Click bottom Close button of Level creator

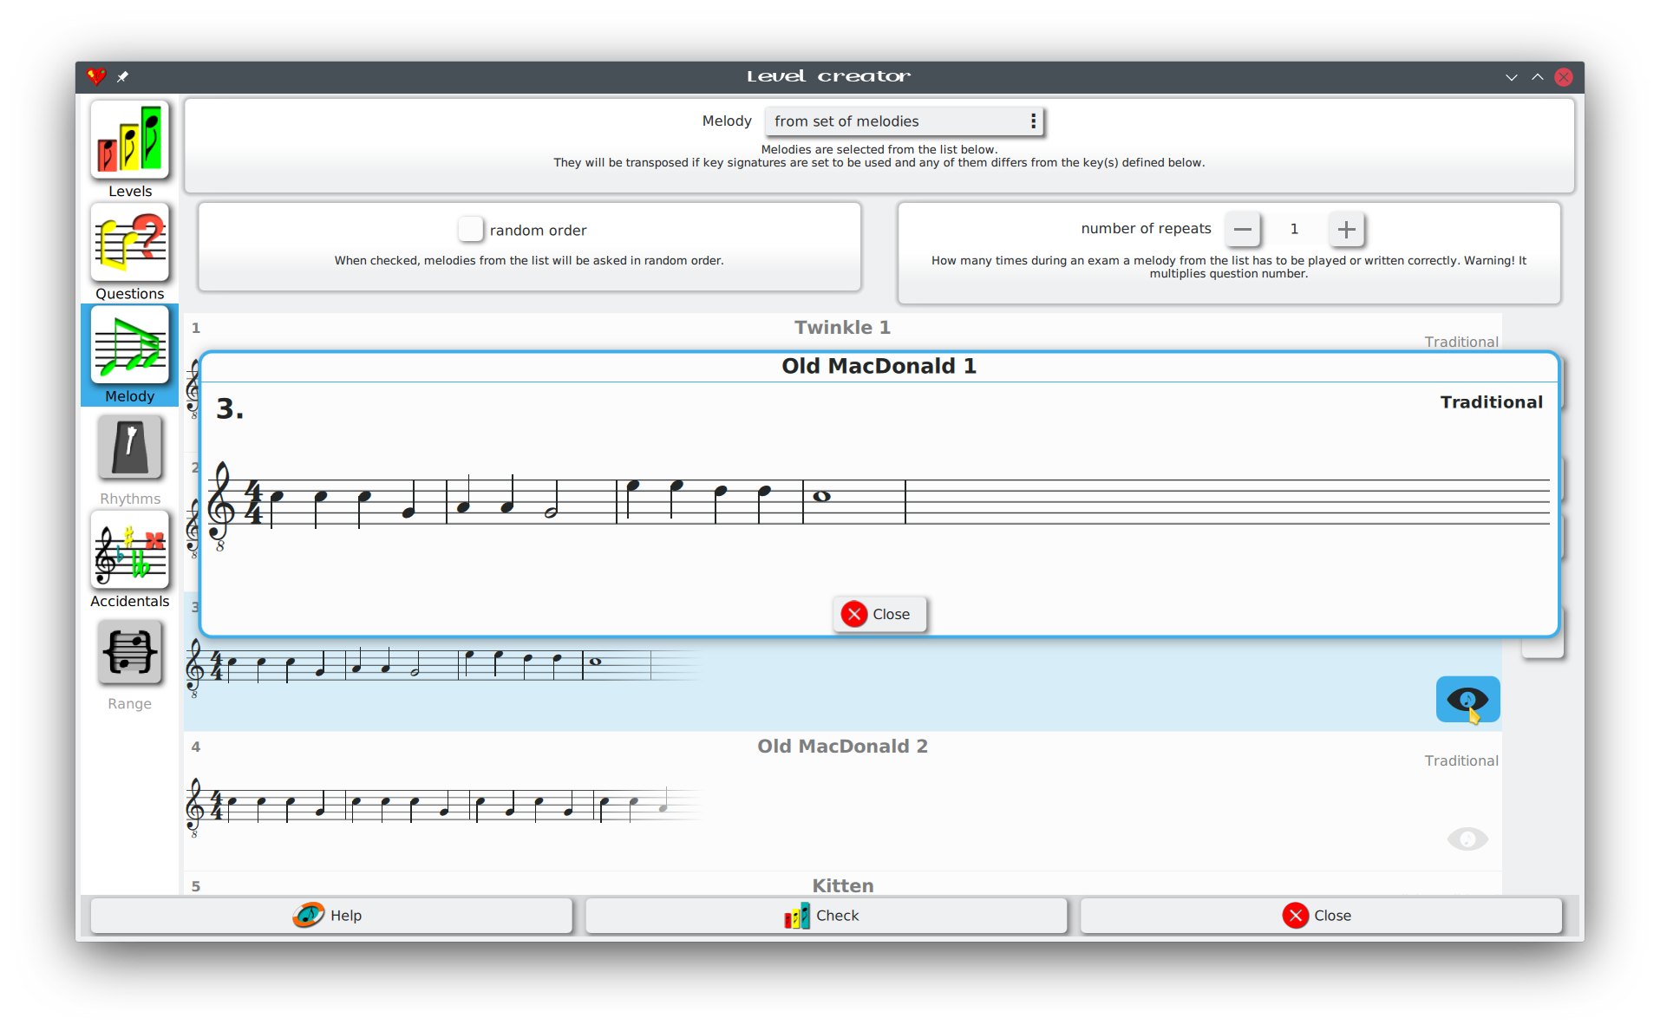click(x=1320, y=915)
